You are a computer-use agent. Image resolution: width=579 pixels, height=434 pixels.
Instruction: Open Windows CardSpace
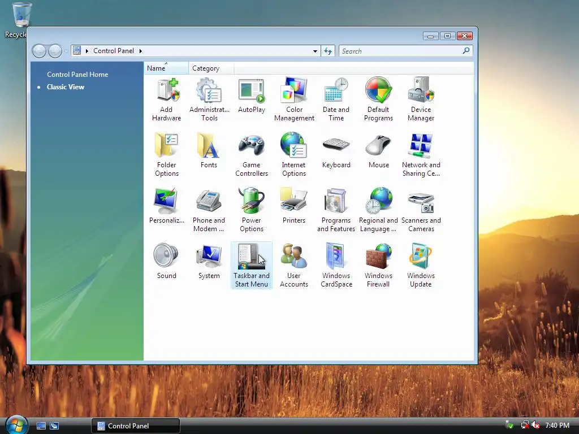[x=336, y=266]
